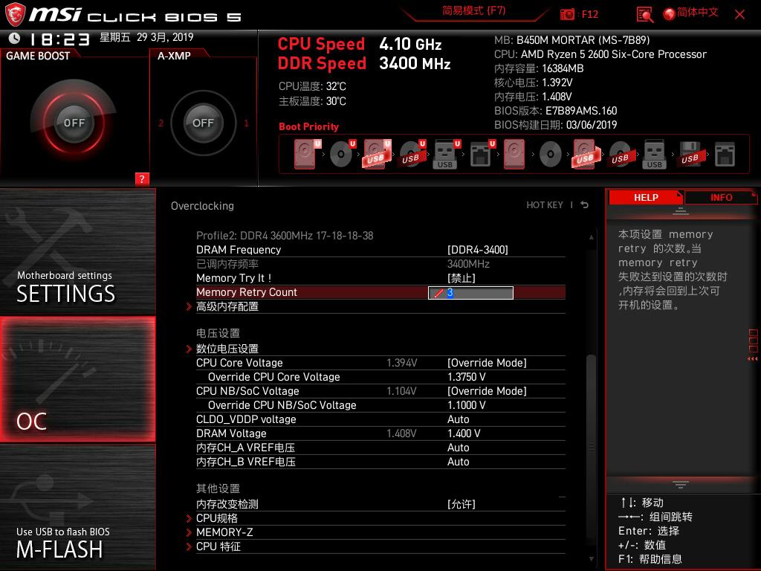Toggle the GAME BOOST knob

(x=74, y=123)
